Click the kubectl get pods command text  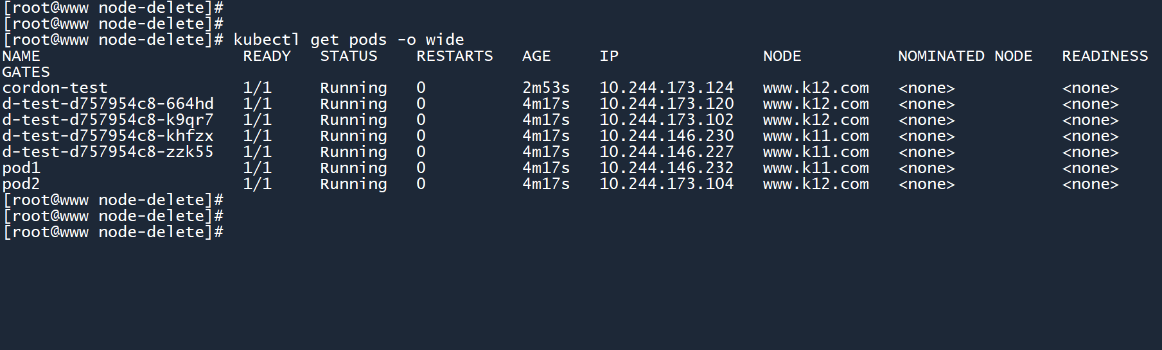pos(348,40)
